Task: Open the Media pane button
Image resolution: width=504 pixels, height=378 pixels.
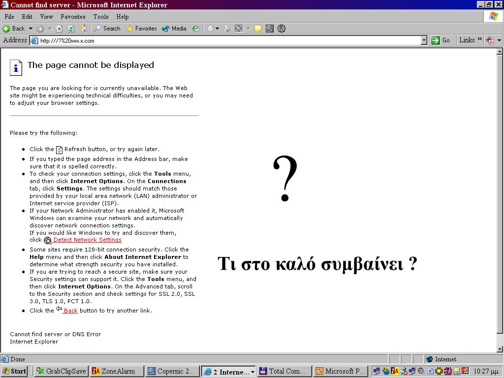Action: click(x=174, y=29)
